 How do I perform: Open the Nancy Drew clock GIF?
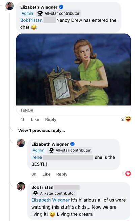pos(73,70)
